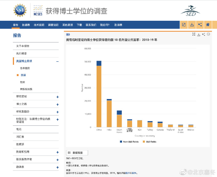217x177 pixels.
Task: Click the orange expand icon in navbar
Action: click(184, 25)
